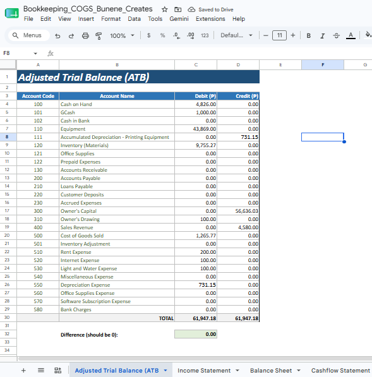This screenshot has width=372, height=377.
Task: Add a new sheet with plus icon
Action: (x=23, y=370)
